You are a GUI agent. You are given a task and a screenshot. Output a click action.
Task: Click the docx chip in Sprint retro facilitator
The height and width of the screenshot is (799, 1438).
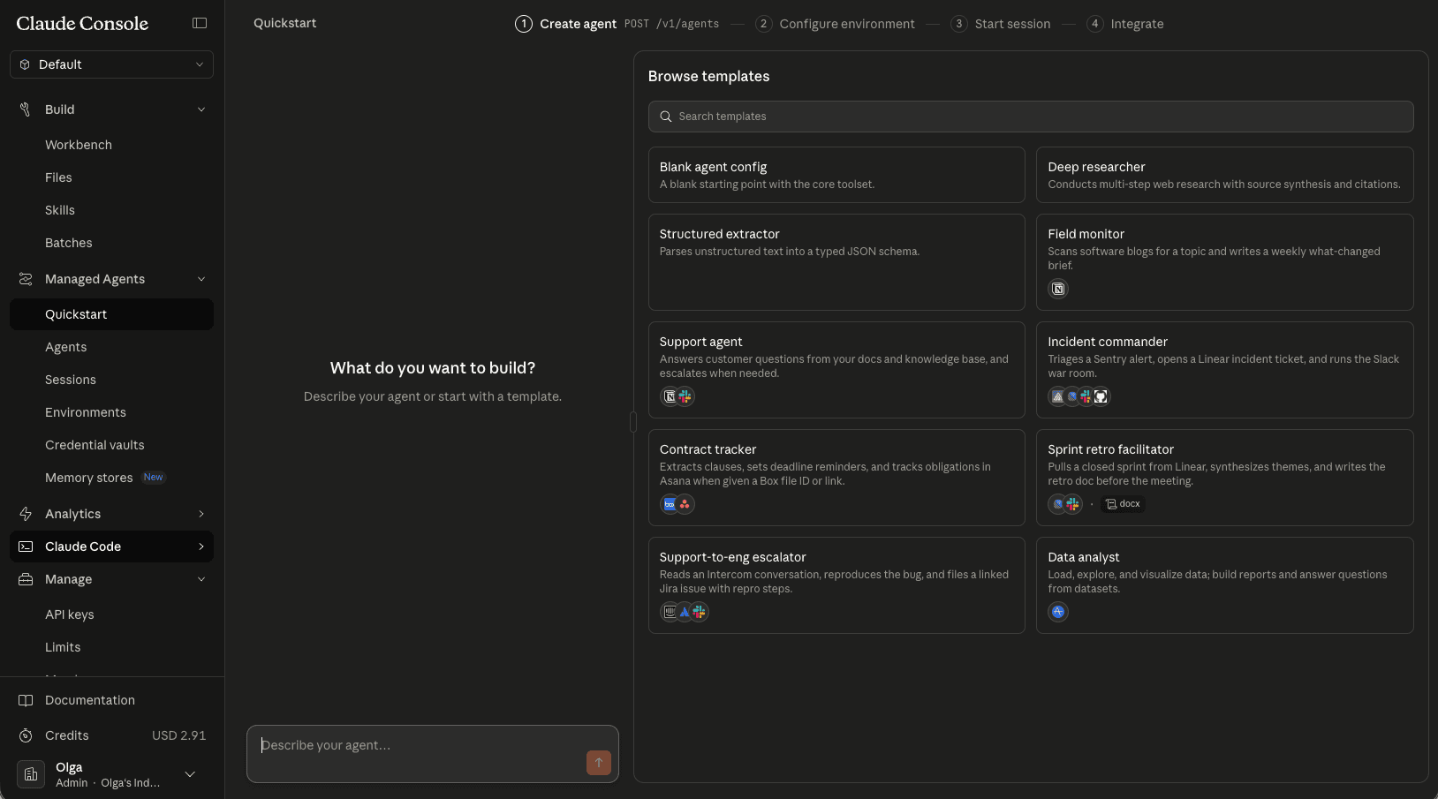[1123, 504]
